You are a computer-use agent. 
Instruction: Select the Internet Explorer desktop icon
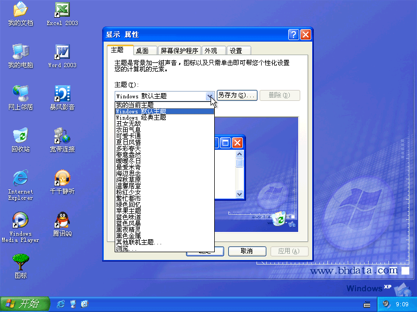click(x=20, y=185)
